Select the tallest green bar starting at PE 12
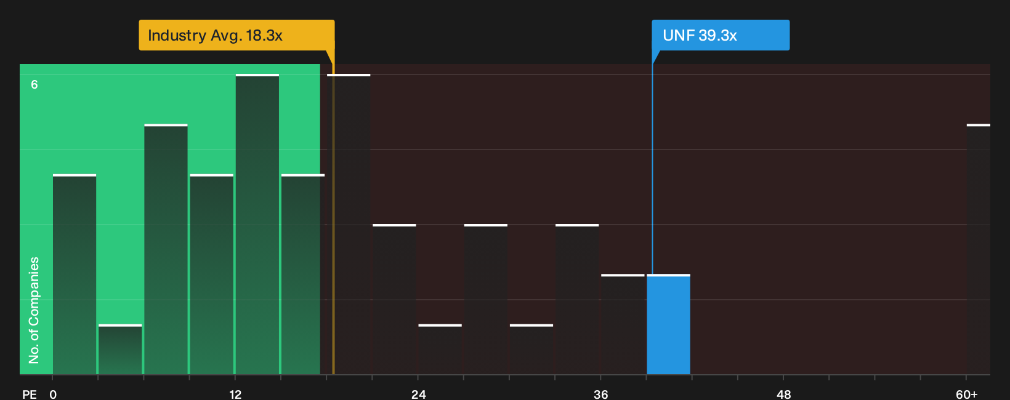 coord(257,225)
